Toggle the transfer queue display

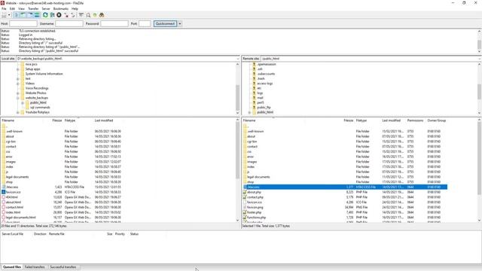click(x=37, y=15)
